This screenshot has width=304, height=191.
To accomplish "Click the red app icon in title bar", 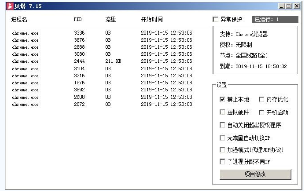I will pyautogui.click(x=10, y=6).
